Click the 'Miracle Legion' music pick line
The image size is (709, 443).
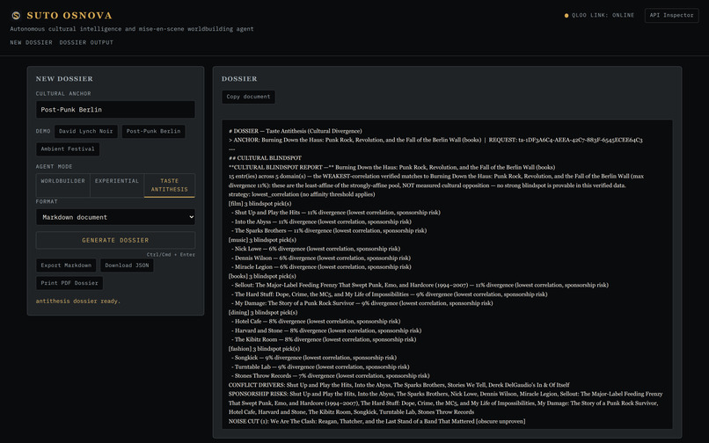click(x=323, y=266)
